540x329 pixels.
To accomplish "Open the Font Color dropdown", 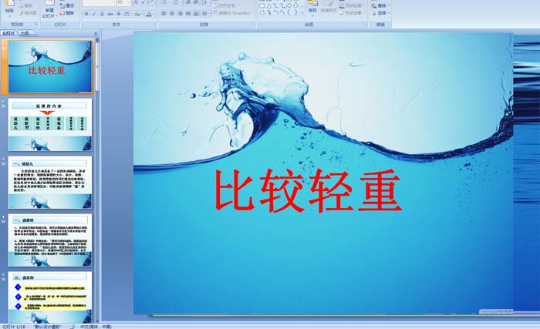I will pos(154,14).
